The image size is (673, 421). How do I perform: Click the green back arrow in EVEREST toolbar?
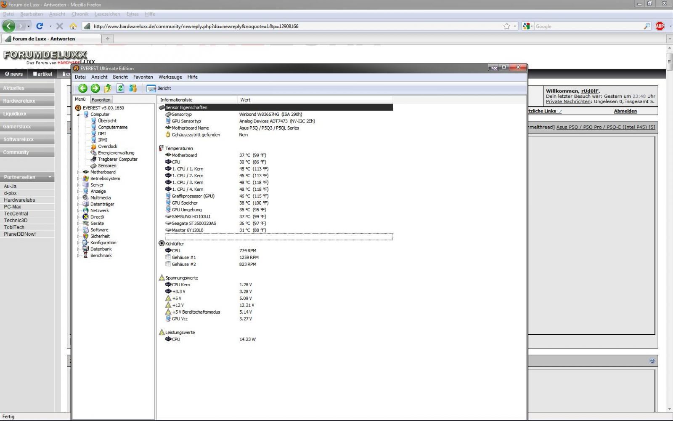(x=83, y=88)
